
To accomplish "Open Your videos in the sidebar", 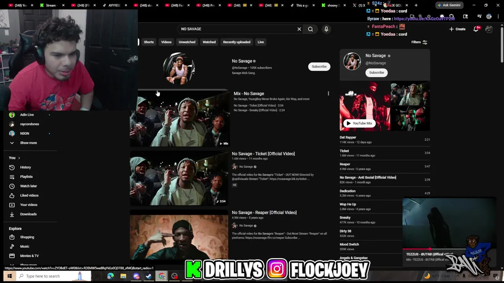I will tap(28, 205).
